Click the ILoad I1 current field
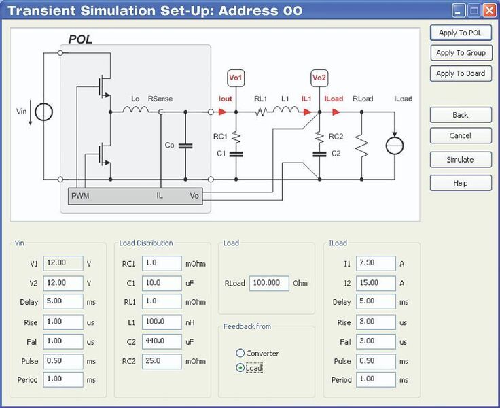Image resolution: width=500 pixels, height=408 pixels. tap(376, 263)
